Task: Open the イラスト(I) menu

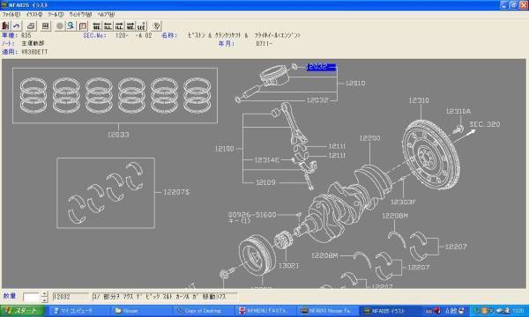Action: pyautogui.click(x=34, y=14)
